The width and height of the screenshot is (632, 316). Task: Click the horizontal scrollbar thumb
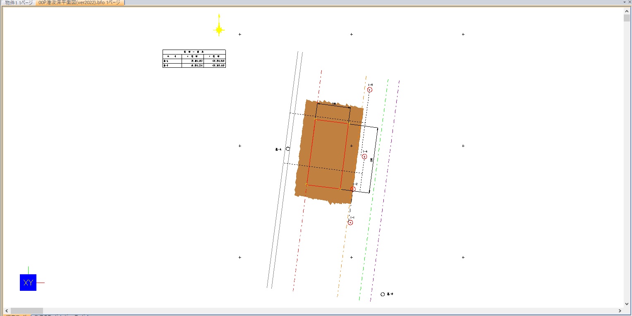(26, 311)
